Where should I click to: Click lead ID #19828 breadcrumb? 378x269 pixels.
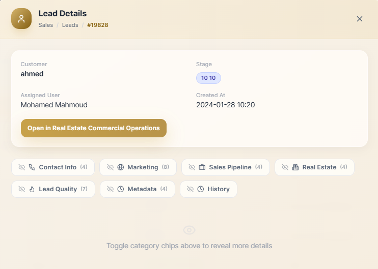[98, 25]
